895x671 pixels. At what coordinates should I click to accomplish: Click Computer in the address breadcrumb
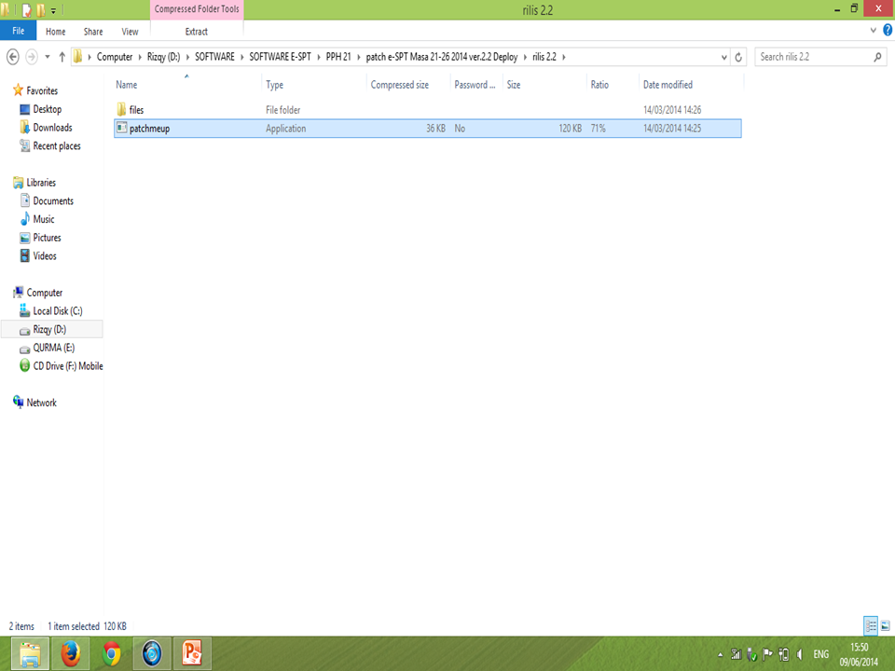pyautogui.click(x=114, y=57)
